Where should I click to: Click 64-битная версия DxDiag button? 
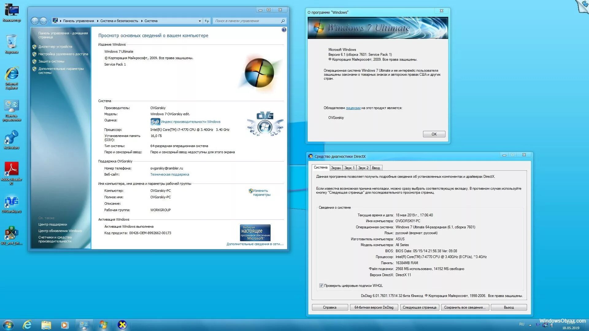(374, 307)
